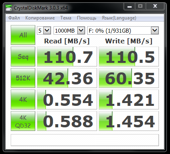Run all benchmarks with the All button
The height and width of the screenshot is (154, 170).
[23, 35]
